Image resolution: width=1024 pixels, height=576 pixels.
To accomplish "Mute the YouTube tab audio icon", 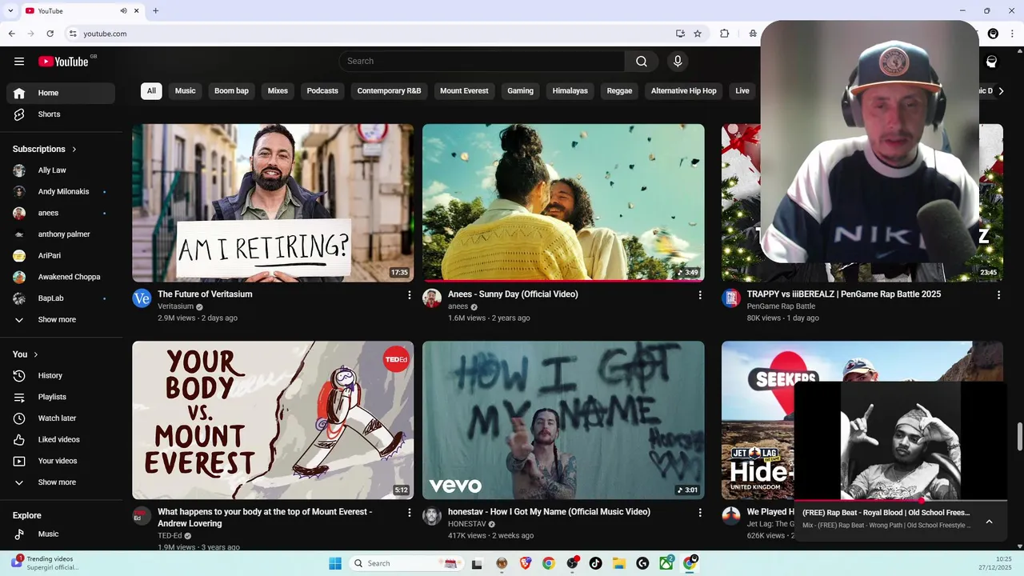I will tap(123, 11).
